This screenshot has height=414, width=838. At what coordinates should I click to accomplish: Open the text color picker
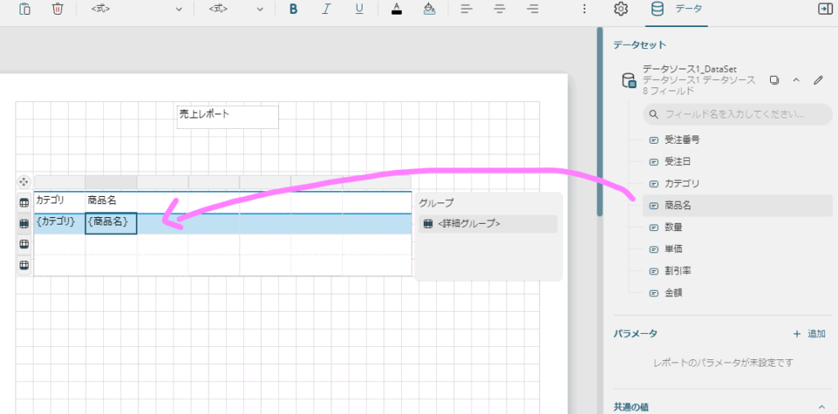point(396,9)
